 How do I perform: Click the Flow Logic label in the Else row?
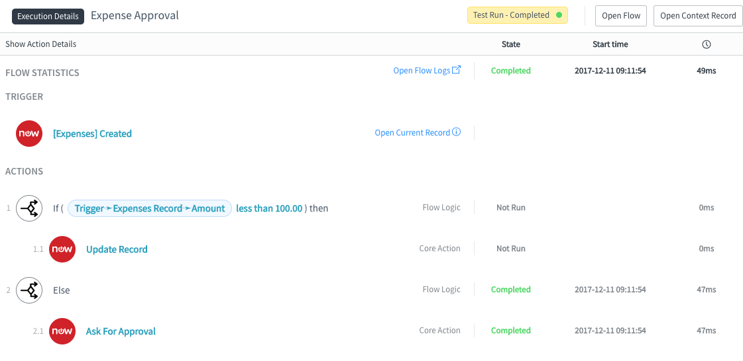441,289
